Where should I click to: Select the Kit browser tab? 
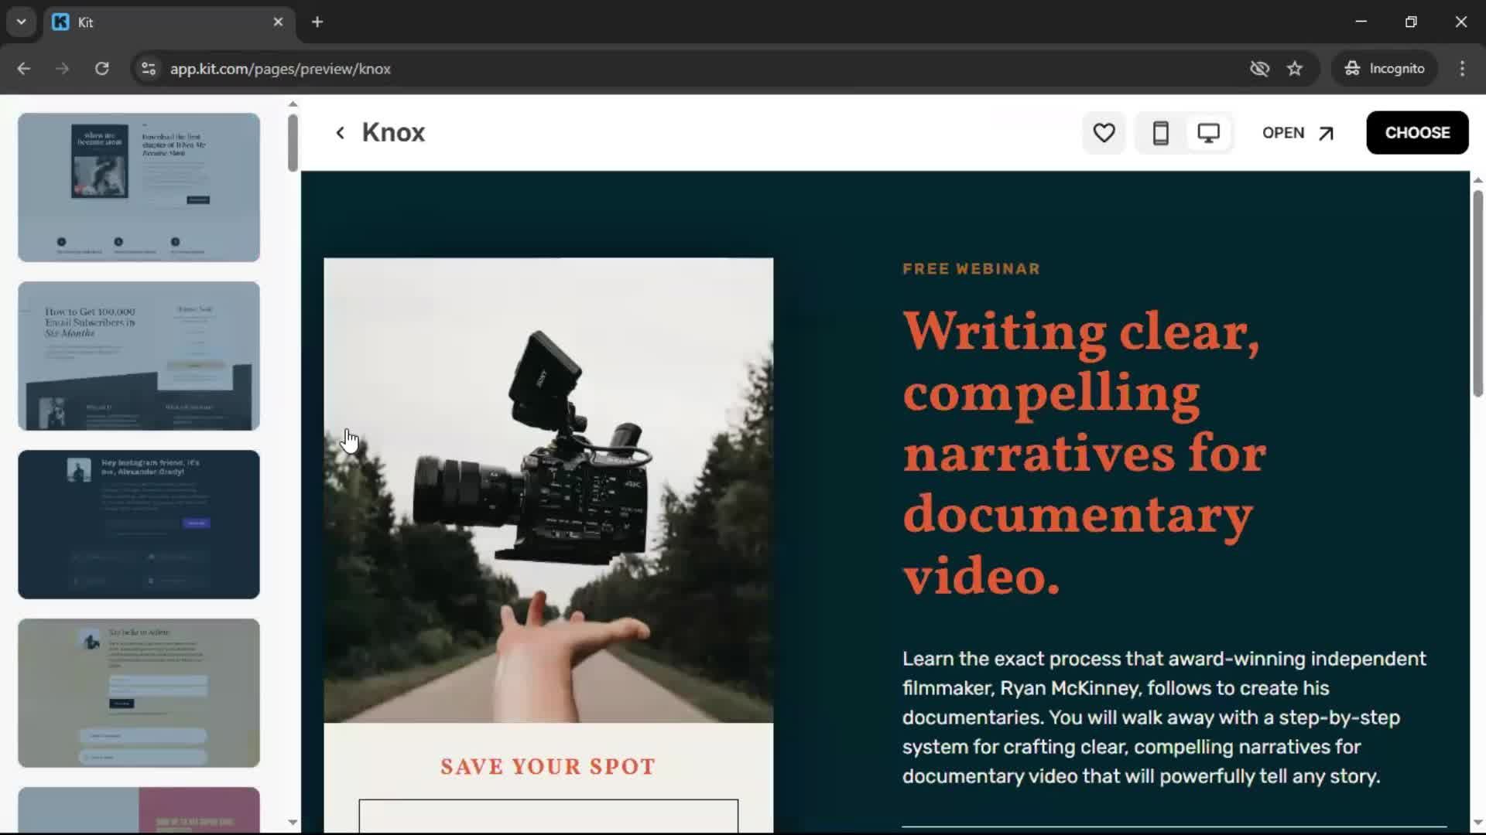[155, 22]
